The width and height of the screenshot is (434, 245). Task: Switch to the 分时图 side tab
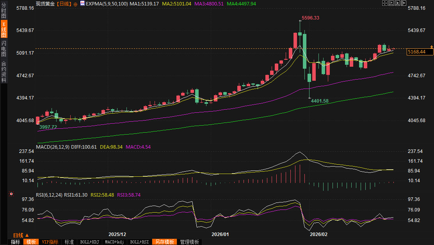4,11
